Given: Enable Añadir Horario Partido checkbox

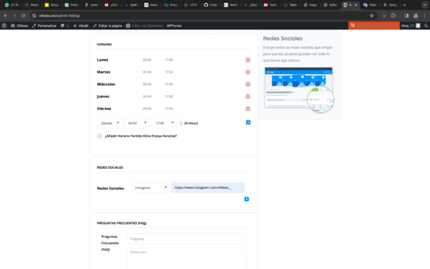Looking at the screenshot, I should tap(99, 136).
